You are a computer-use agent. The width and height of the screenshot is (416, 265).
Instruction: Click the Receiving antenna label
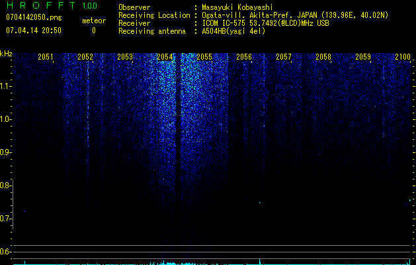152,31
